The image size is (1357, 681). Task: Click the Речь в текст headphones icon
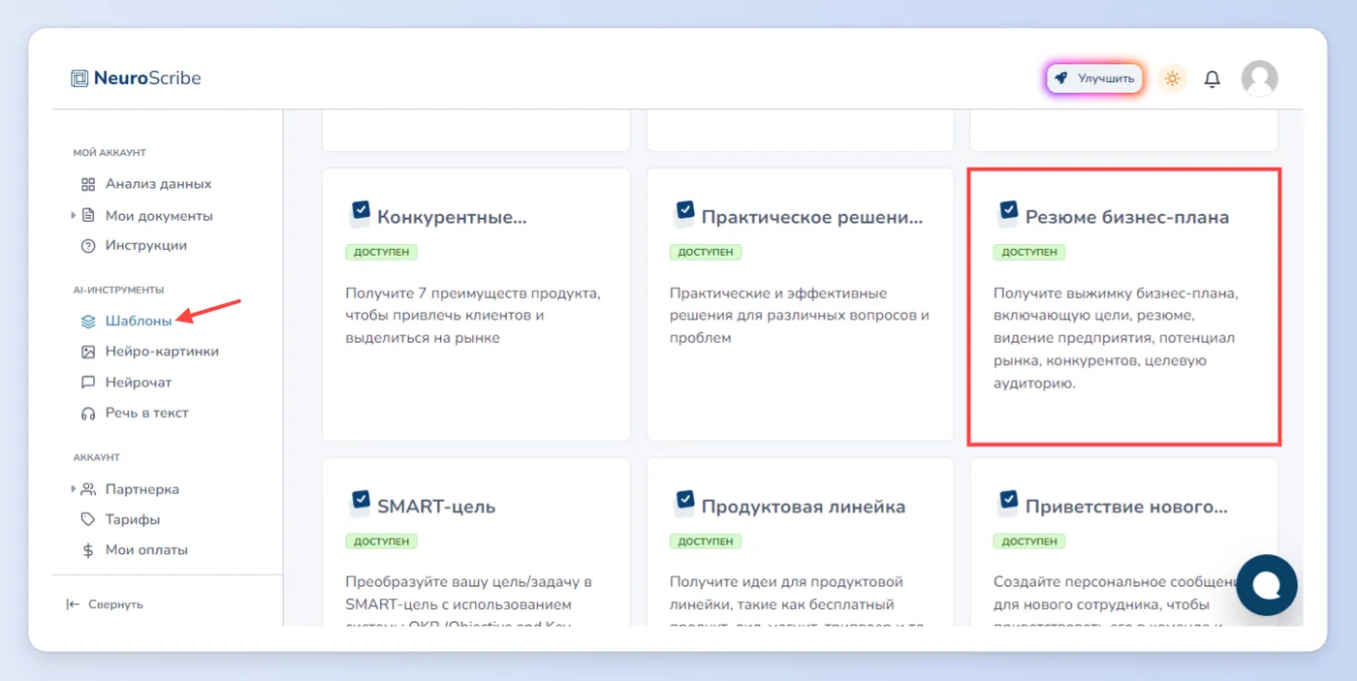click(88, 413)
